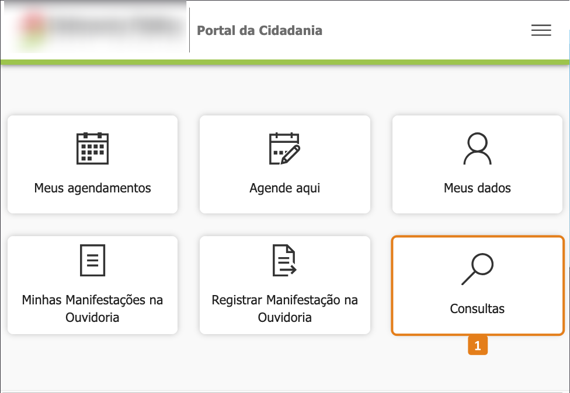Open the Meus dados label
This screenshot has width=570, height=393.
(x=477, y=188)
